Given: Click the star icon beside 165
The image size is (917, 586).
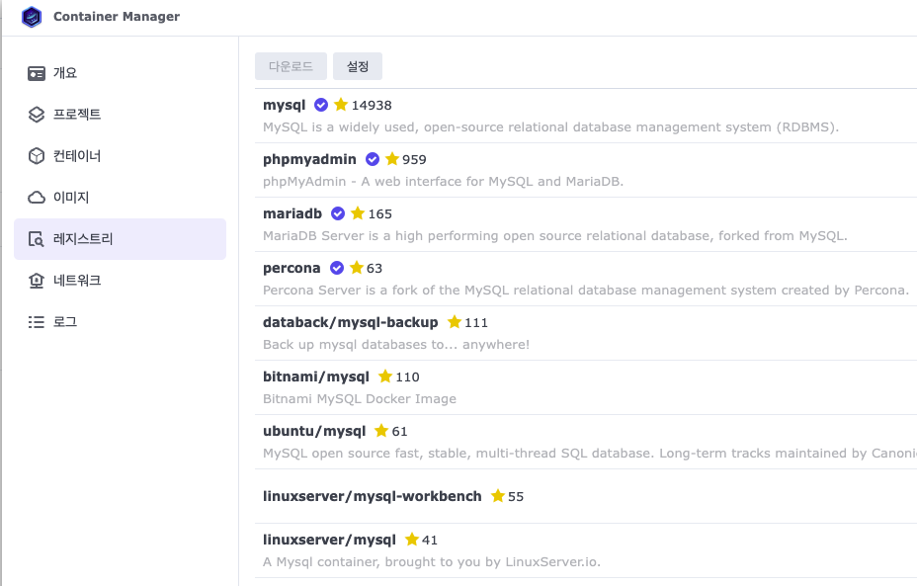Looking at the screenshot, I should pos(358,212).
